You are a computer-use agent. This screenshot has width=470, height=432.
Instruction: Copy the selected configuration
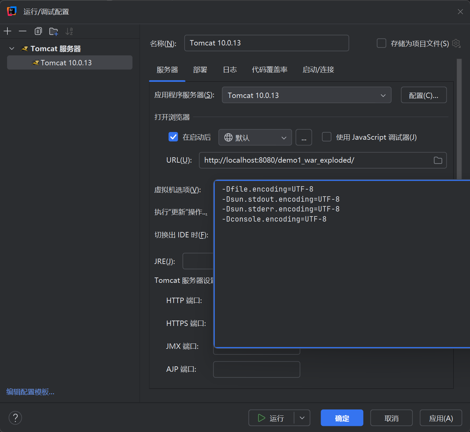tap(38, 31)
